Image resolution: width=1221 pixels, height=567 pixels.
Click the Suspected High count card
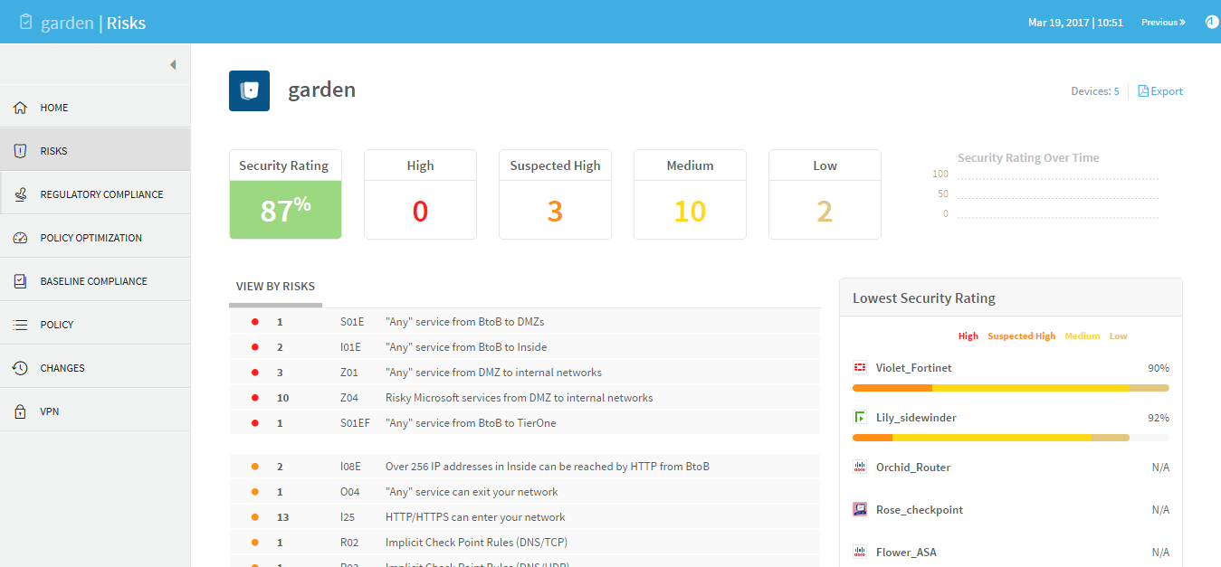[555, 194]
